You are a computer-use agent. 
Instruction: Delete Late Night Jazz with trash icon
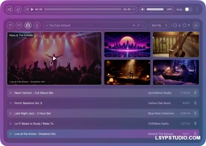195,113
